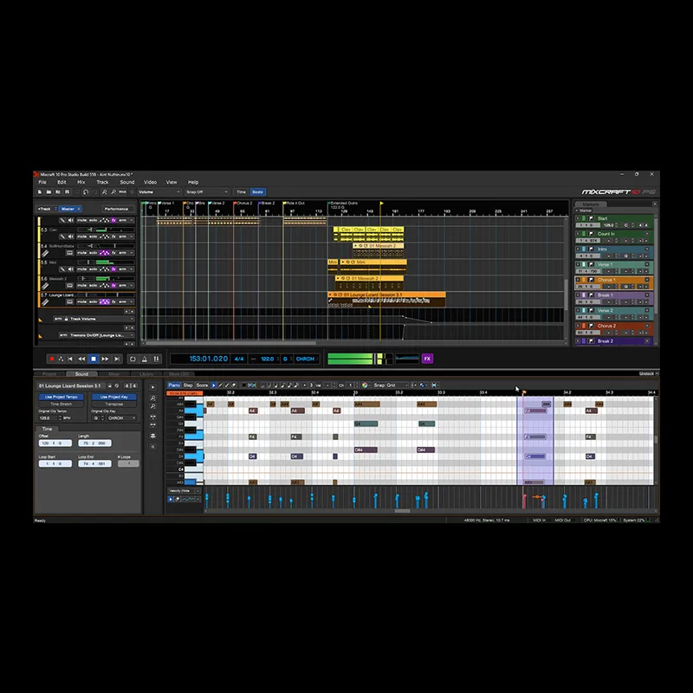This screenshot has height=693, width=693.
Task: Click the Performance button
Action: click(116, 209)
